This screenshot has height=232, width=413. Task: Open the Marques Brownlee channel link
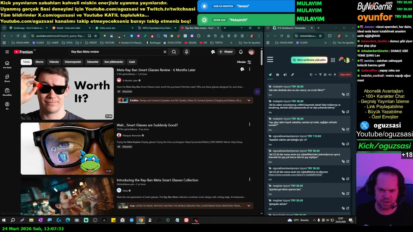click(132, 136)
